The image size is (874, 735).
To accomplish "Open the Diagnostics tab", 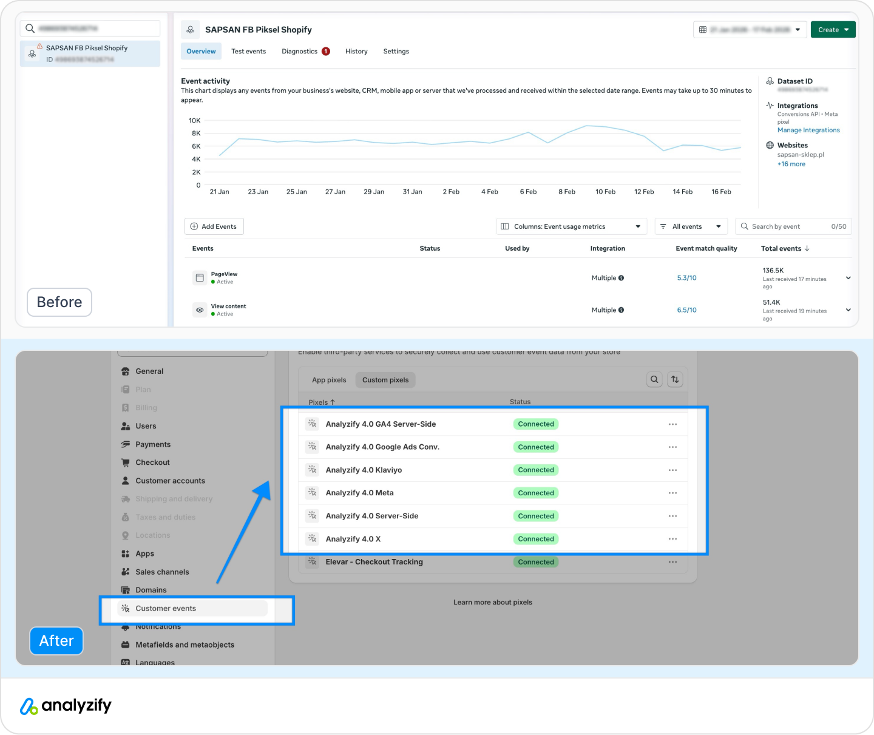I will [305, 52].
